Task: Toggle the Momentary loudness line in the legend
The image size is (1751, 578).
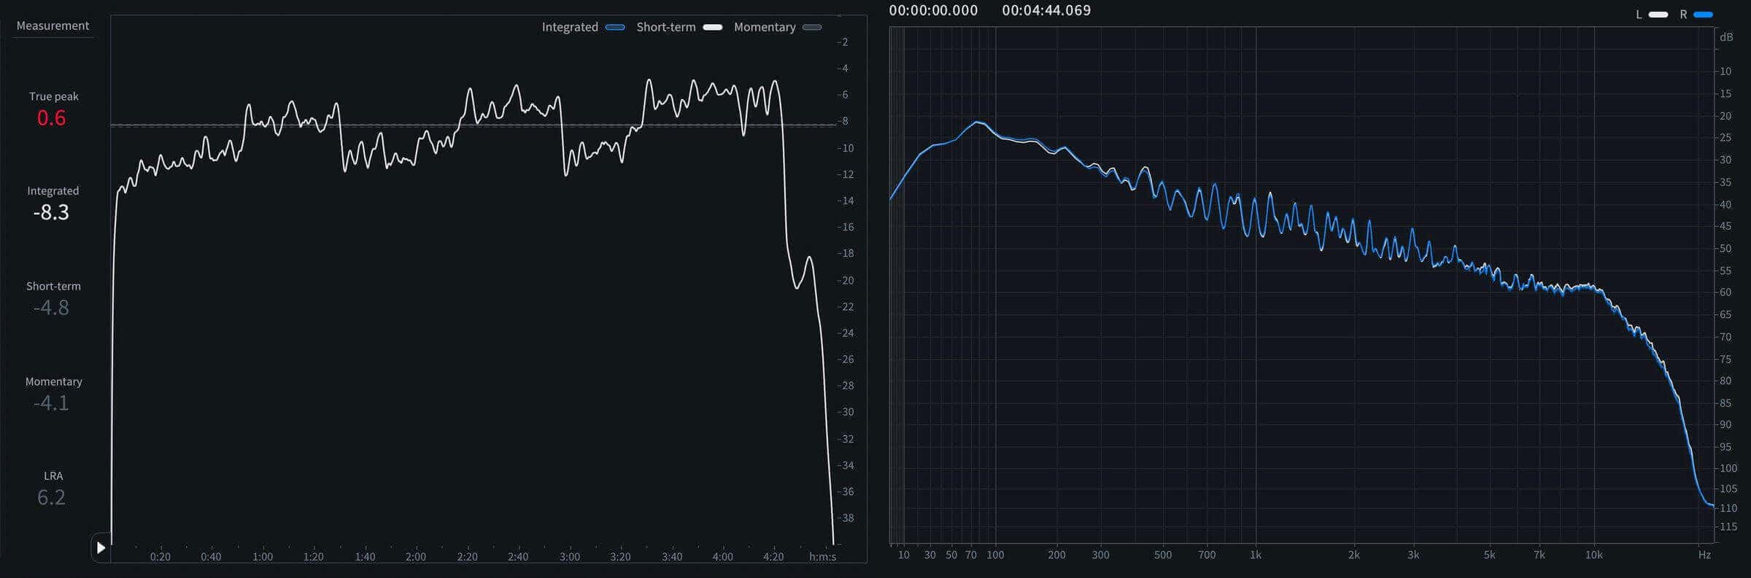Action: [778, 27]
